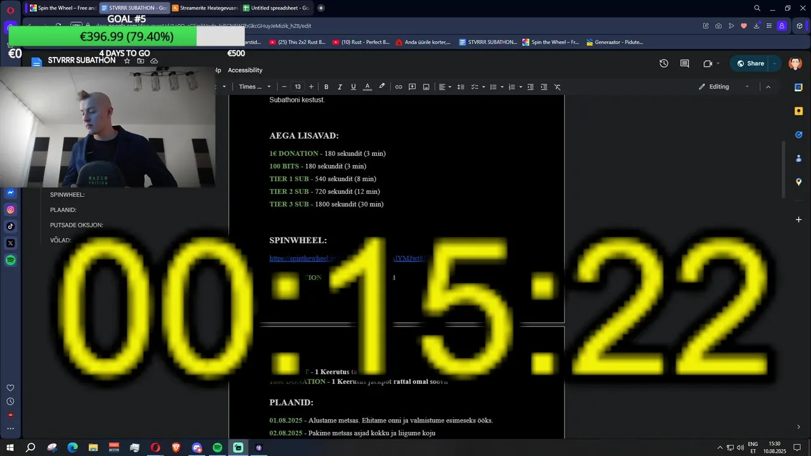
Task: Open X (Twitter) in Opera sidebar
Action: 11,243
